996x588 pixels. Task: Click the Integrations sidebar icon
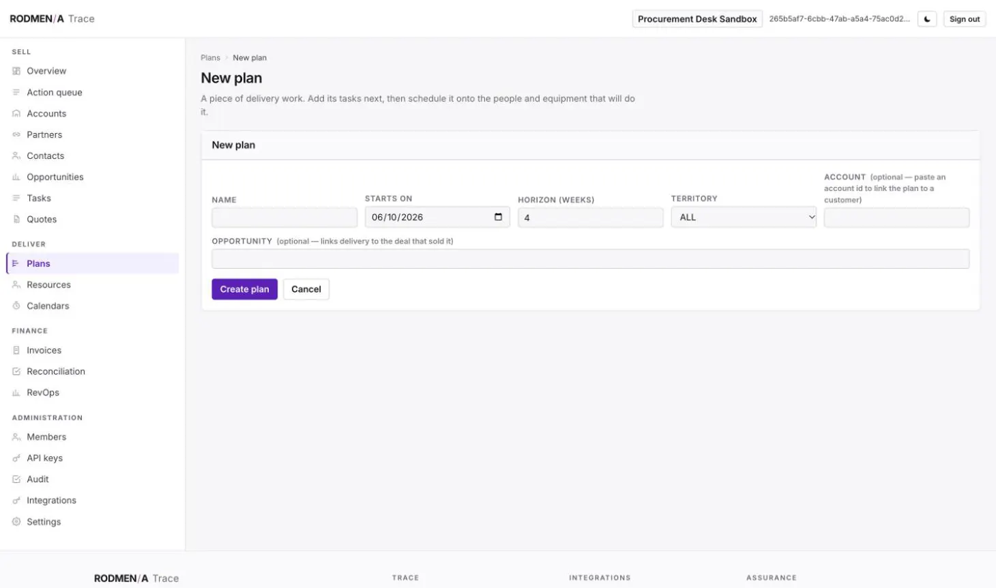(16, 500)
